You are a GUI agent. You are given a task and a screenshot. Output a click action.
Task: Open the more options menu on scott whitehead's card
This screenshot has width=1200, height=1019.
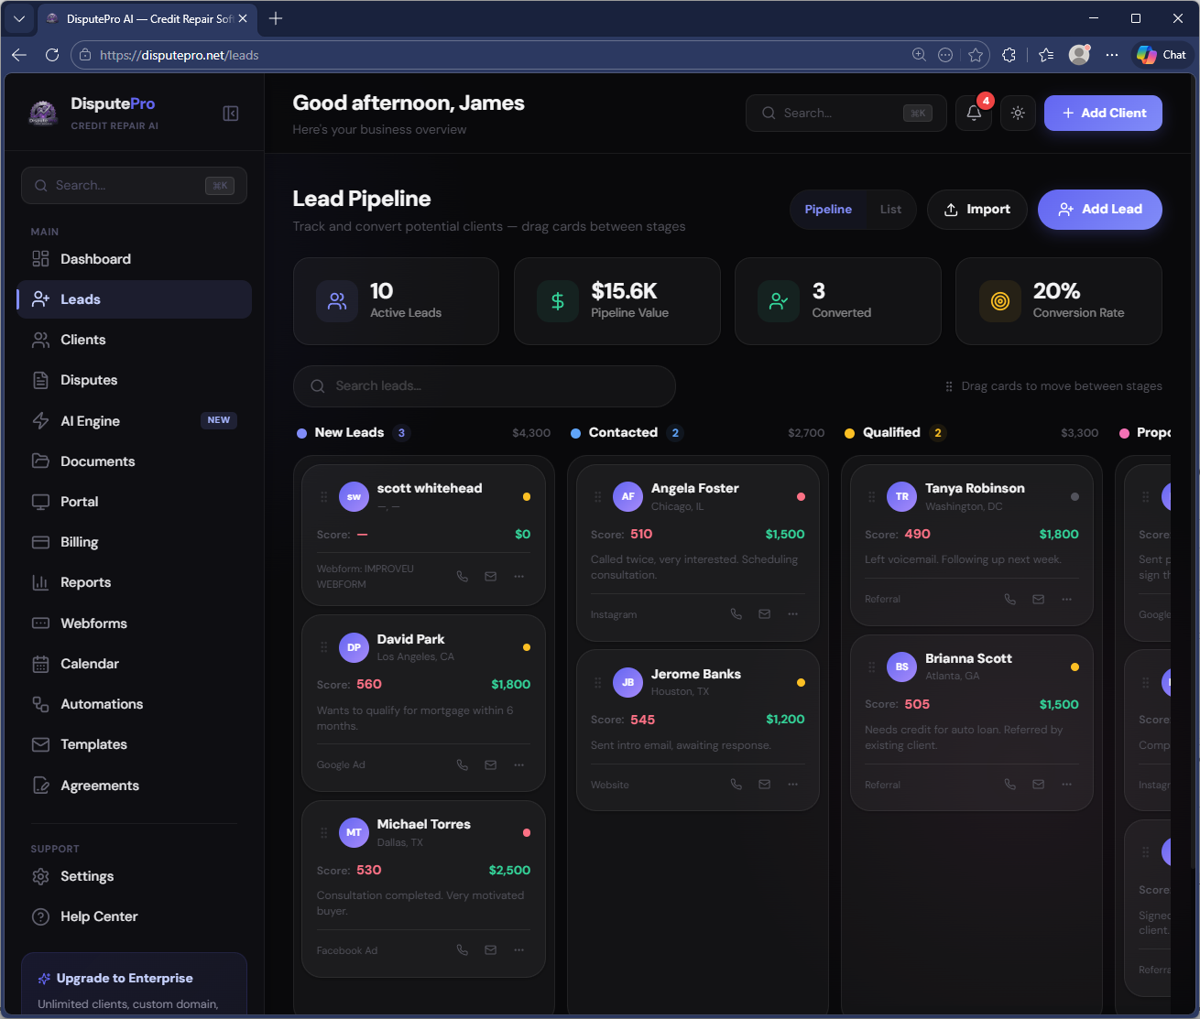tap(519, 577)
